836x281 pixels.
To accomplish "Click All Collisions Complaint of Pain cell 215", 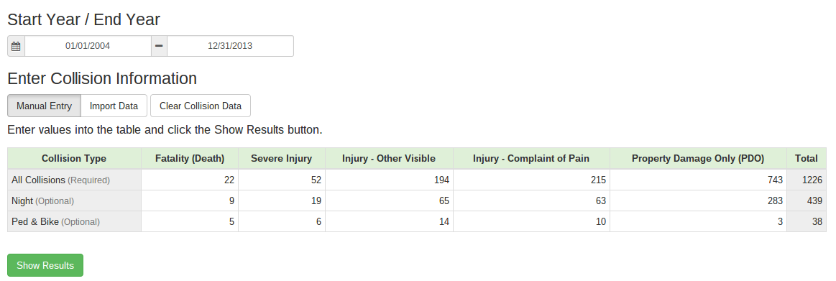I will pyautogui.click(x=531, y=180).
